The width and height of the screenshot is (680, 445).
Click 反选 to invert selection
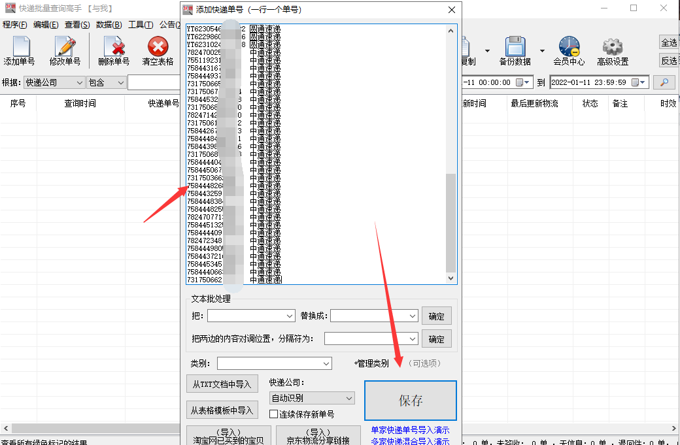point(670,60)
